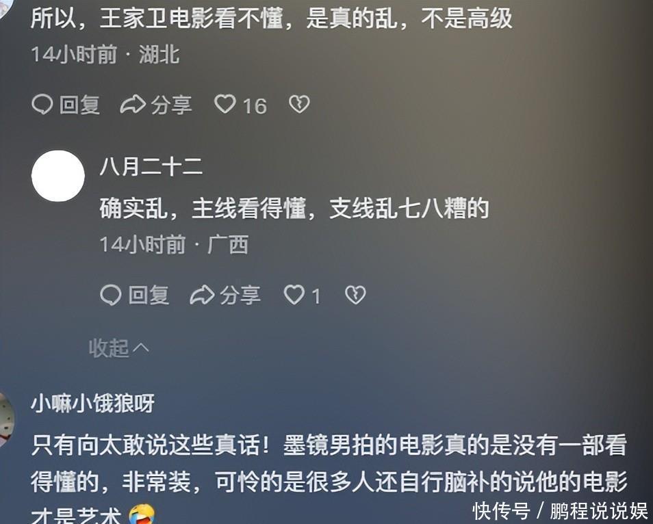
Task: Click the 14小时前 · 湖北 timestamp
Action: 105,55
